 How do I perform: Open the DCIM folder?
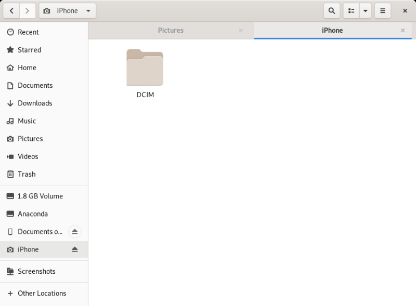tap(145, 74)
